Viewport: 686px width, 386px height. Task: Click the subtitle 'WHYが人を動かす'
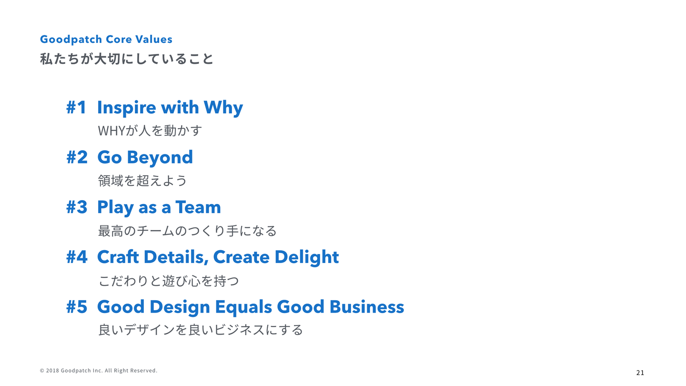point(150,131)
